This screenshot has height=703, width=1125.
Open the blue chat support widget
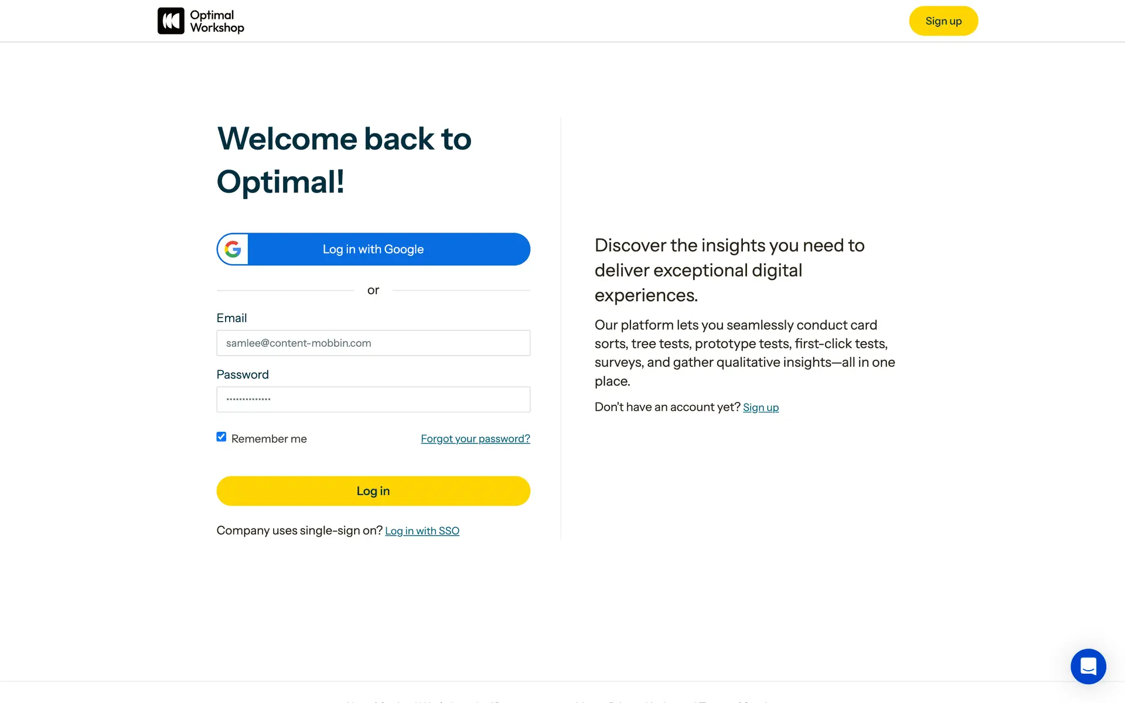1088,666
